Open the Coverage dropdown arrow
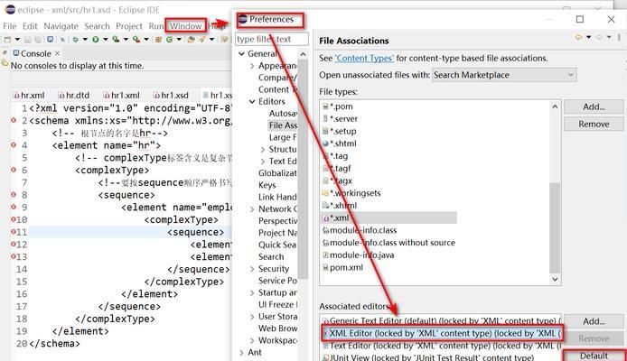The height and width of the screenshot is (361, 627). (x=126, y=40)
